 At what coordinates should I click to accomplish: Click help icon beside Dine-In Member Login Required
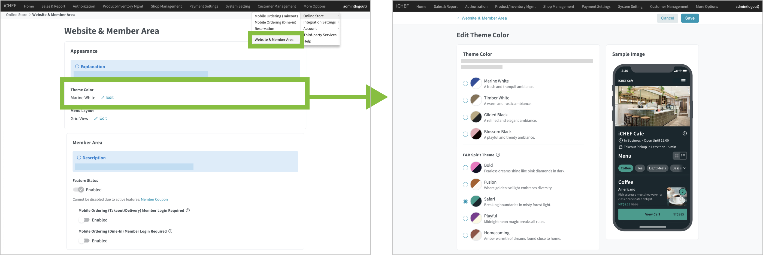170,231
